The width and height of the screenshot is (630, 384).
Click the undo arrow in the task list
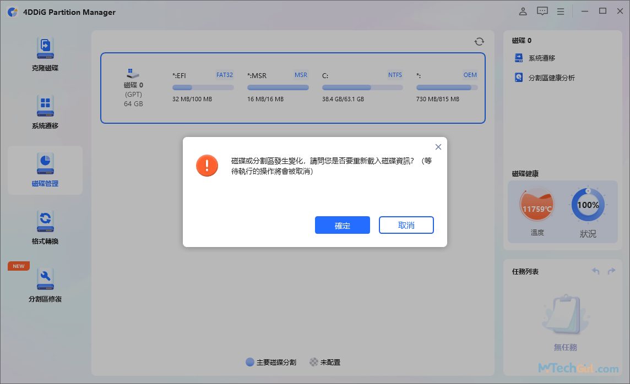tap(595, 271)
